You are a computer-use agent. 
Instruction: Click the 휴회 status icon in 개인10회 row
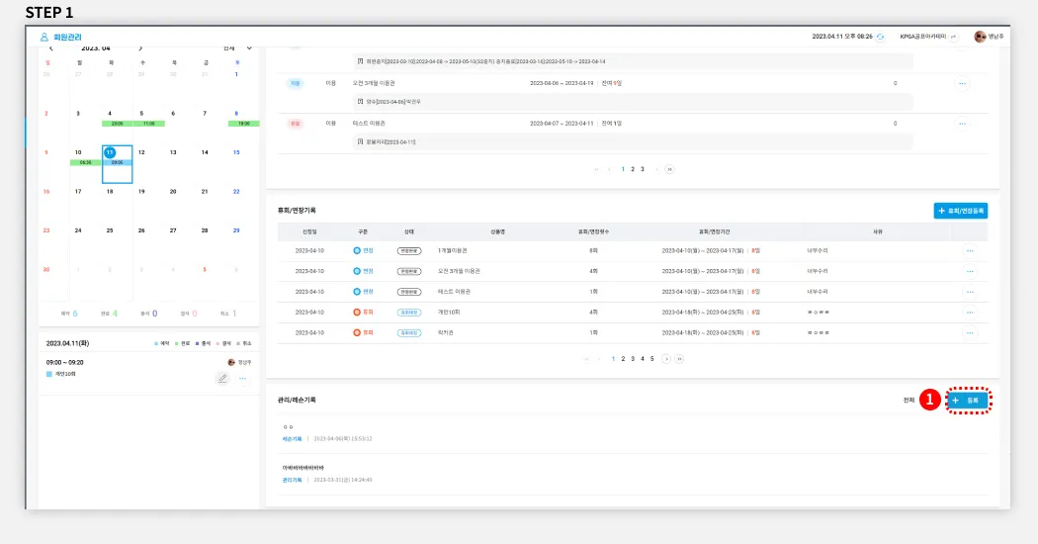pos(357,313)
